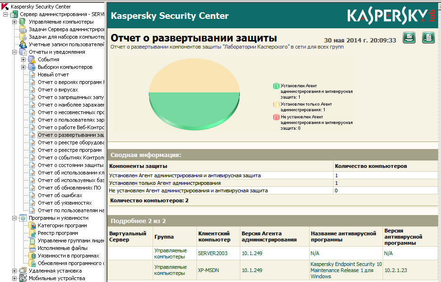Click the Реестр программ folder icon

point(33,233)
